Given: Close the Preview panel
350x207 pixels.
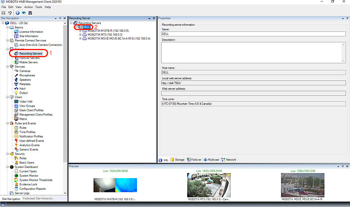Looking at the screenshot, I should coord(347,166).
